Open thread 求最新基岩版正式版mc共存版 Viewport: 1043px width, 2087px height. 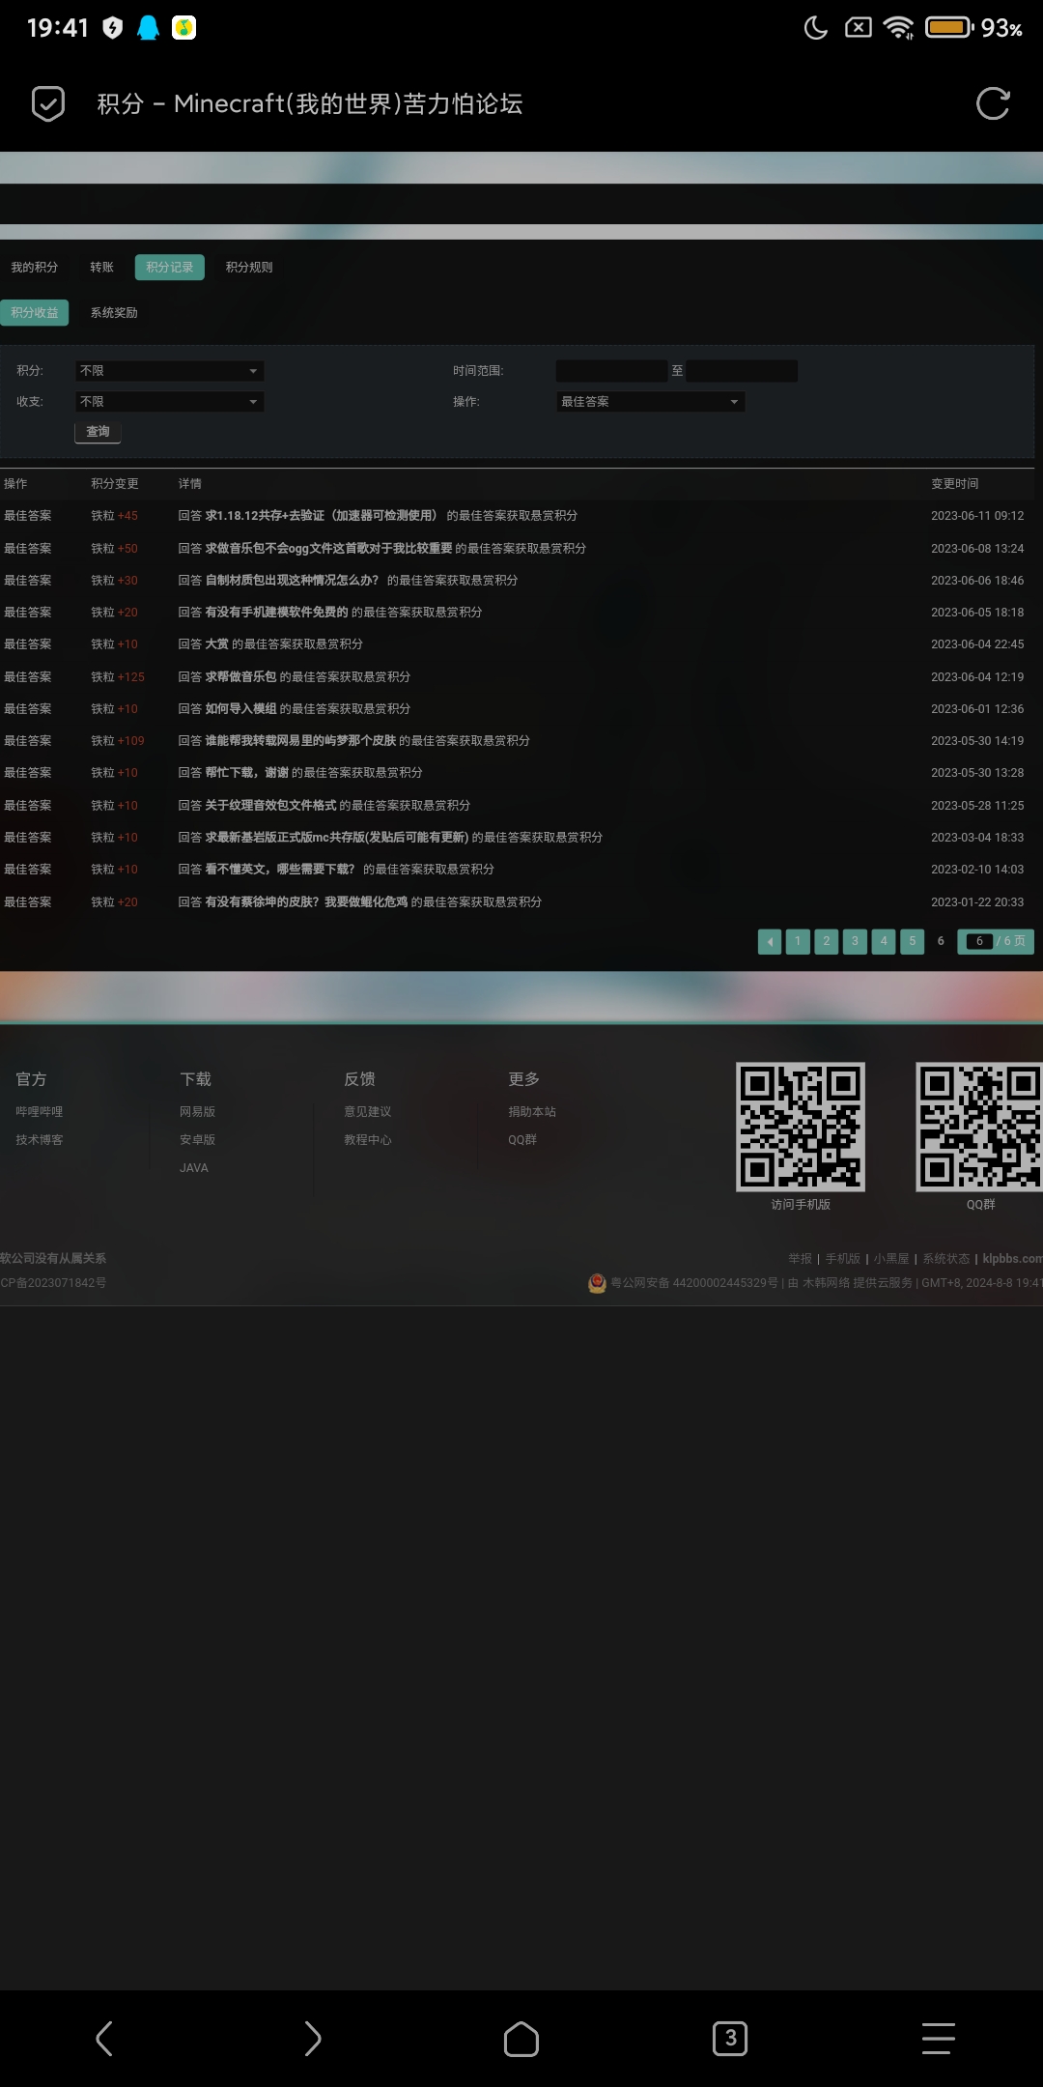pyautogui.click(x=337, y=838)
